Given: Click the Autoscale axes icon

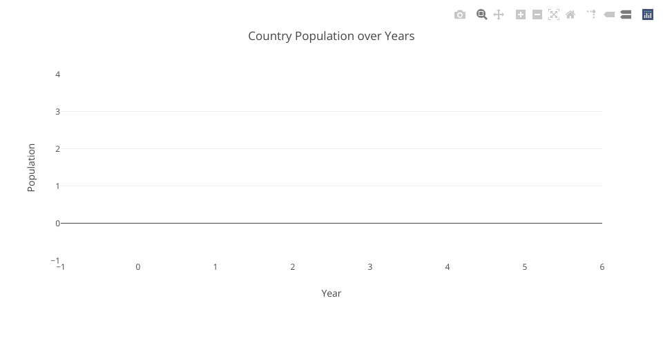Looking at the screenshot, I should (554, 14).
